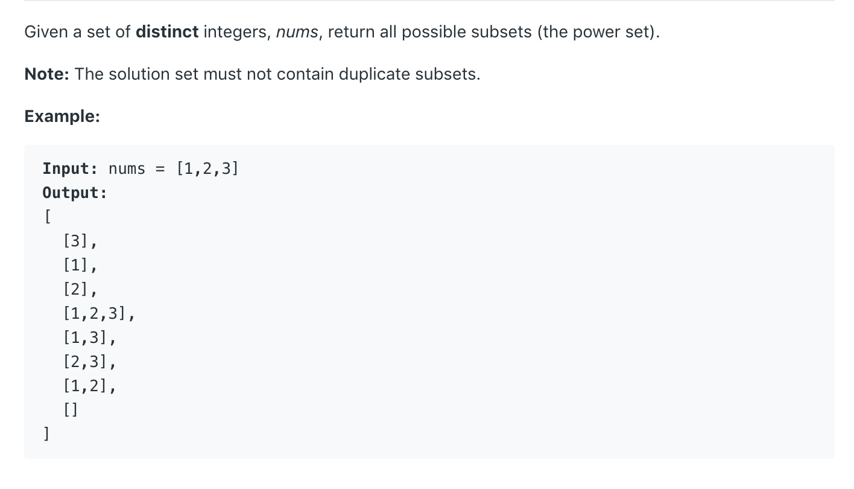Click the [2] subset line
854x489 pixels.
[80, 290]
